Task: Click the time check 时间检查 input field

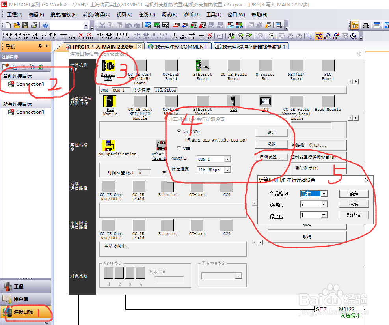Action: 144,172
